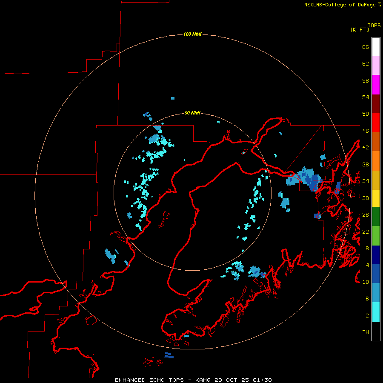The image size is (383, 383).
Task: Click the '62' legend value
Action: (x=366, y=64)
